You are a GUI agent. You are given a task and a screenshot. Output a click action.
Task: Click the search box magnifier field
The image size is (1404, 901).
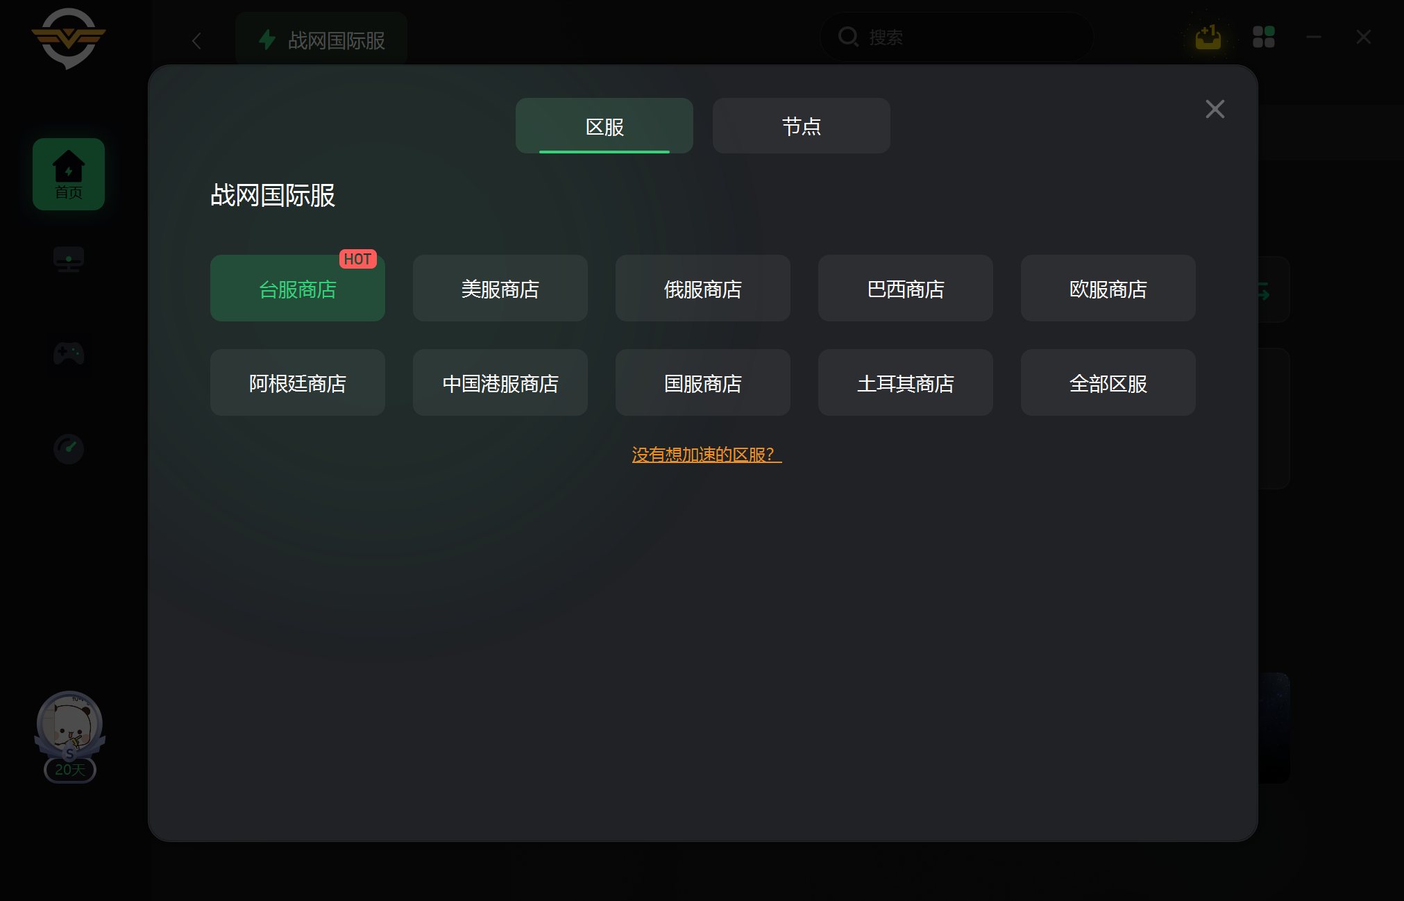tap(956, 37)
